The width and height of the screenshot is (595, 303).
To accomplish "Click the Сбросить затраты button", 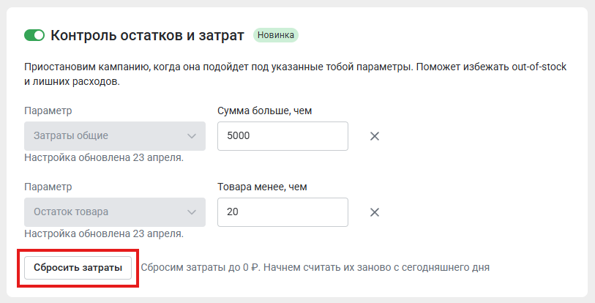I will pyautogui.click(x=78, y=268).
